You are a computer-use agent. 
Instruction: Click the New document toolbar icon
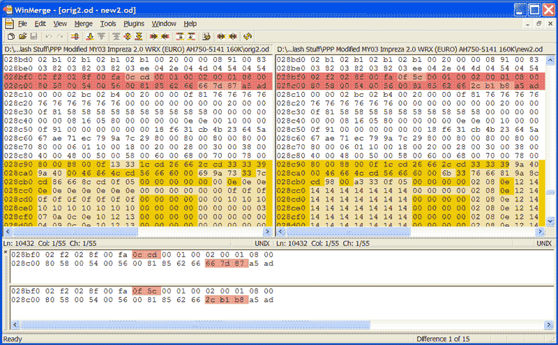pyautogui.click(x=11, y=36)
